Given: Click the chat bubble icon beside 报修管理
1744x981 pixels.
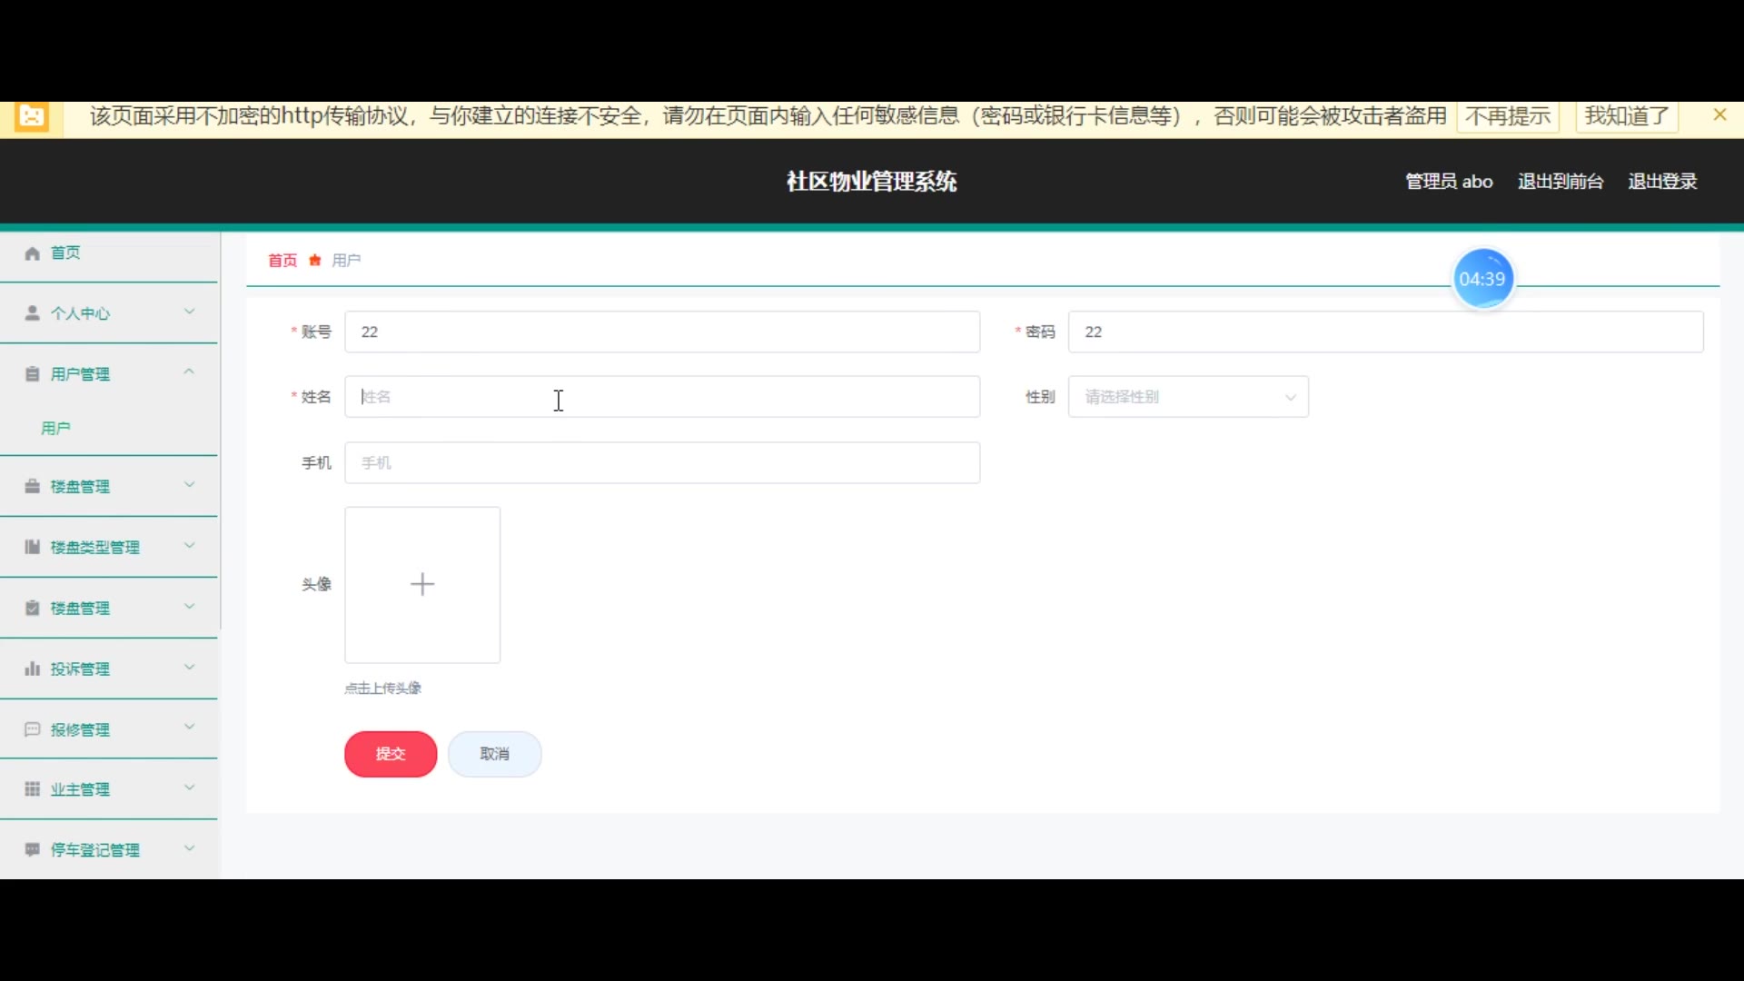Looking at the screenshot, I should [x=33, y=729].
